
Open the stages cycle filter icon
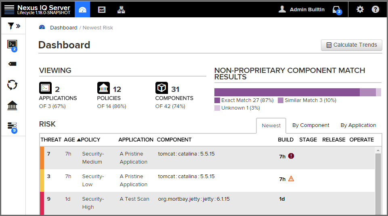coord(12,85)
